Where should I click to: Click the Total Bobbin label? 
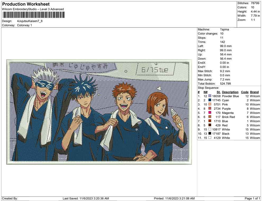206,84
